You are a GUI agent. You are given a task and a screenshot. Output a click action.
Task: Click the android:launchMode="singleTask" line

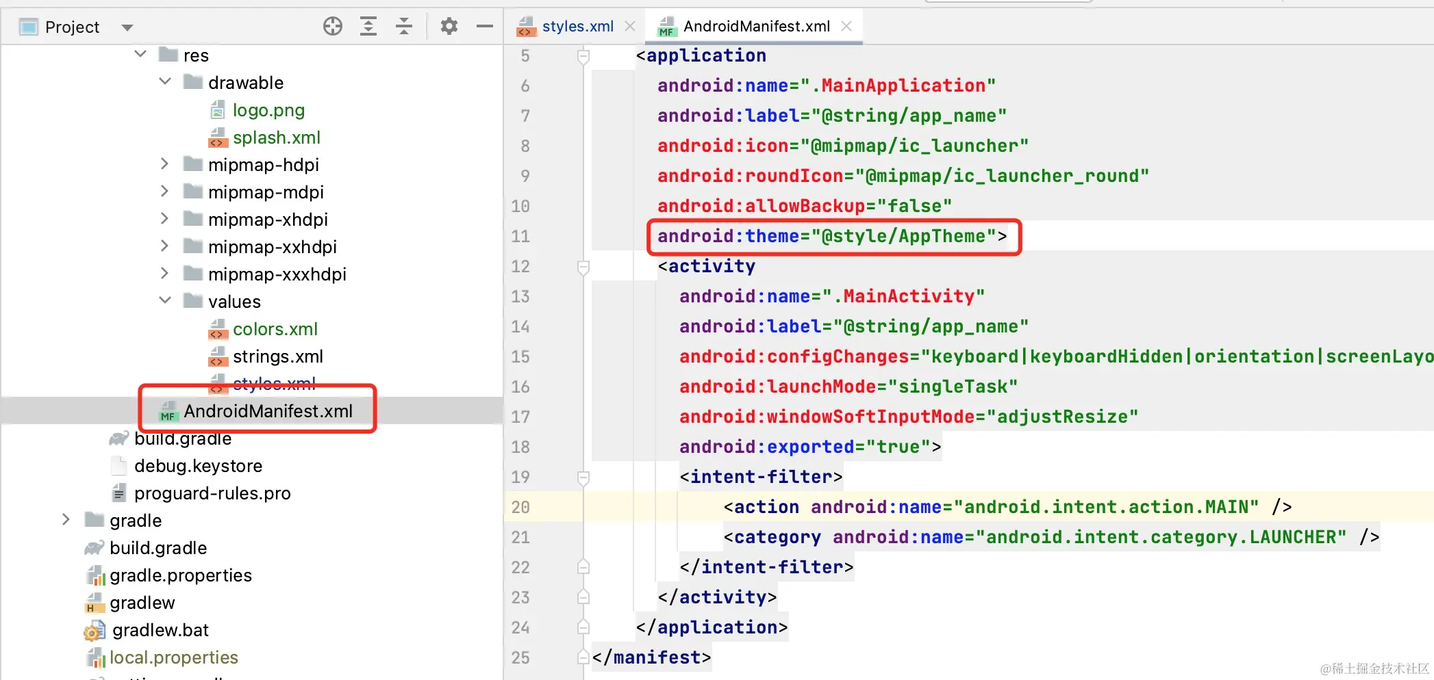tap(848, 387)
